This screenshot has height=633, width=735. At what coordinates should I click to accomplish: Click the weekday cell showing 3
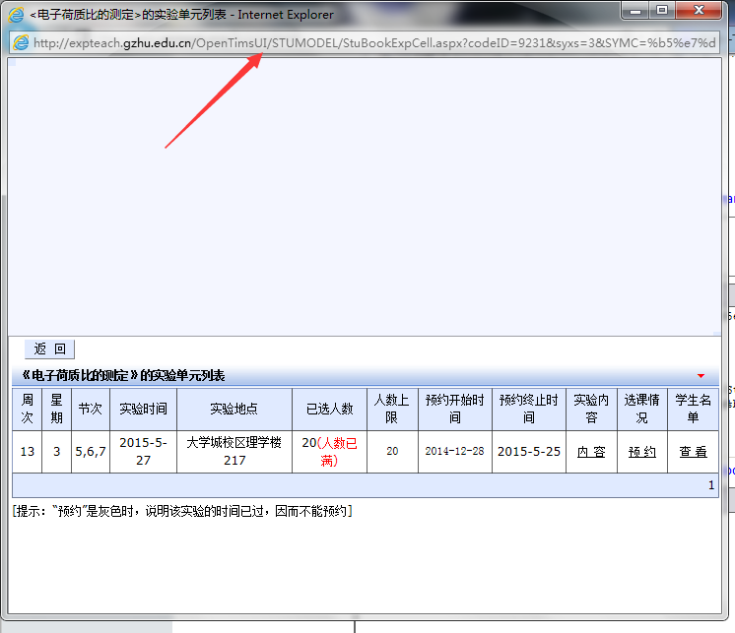point(57,451)
